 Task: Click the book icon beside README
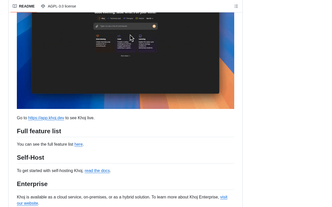coord(15,6)
